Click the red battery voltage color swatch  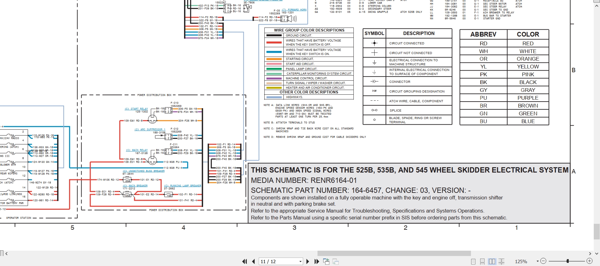[274, 43]
